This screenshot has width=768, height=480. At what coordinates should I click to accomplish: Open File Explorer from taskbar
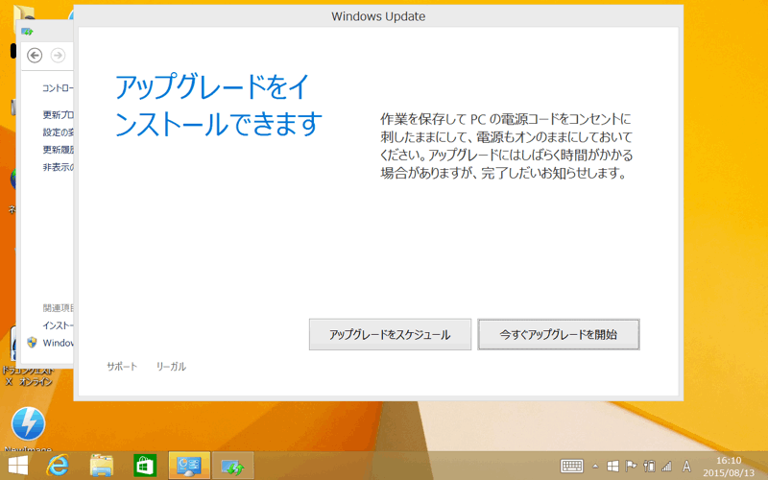(x=102, y=466)
